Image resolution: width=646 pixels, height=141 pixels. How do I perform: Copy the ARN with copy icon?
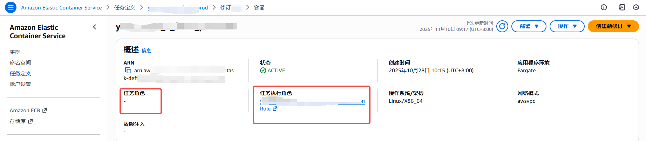[x=128, y=70]
